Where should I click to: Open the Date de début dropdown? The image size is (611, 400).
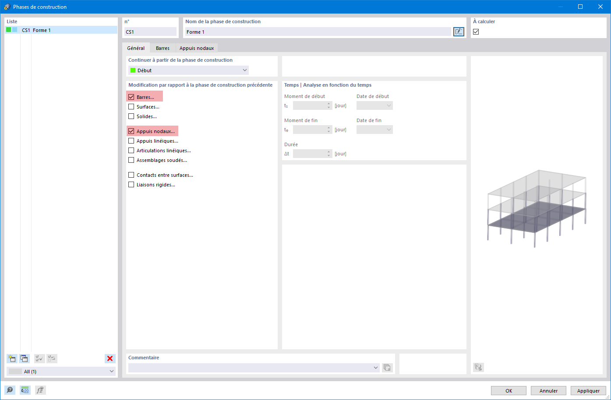click(374, 105)
